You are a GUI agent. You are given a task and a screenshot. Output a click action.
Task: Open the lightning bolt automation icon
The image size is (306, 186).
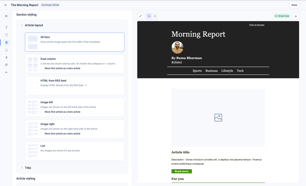(x=6, y=58)
